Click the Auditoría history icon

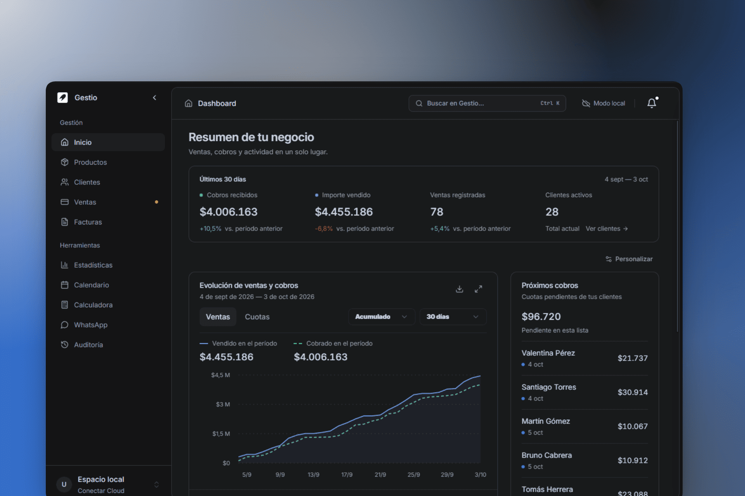click(x=64, y=344)
